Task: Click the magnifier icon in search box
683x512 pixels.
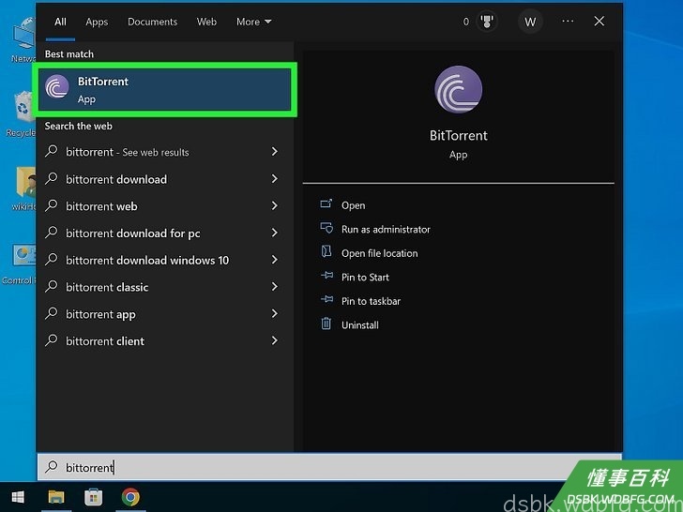Action: point(52,467)
